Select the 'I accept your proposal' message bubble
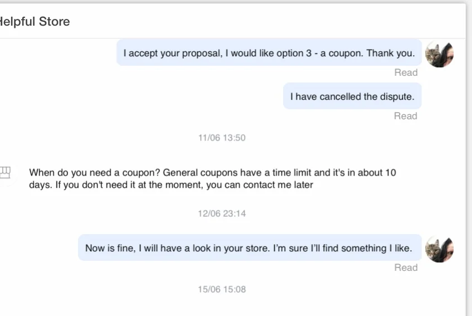The width and height of the screenshot is (472, 316). click(x=269, y=54)
